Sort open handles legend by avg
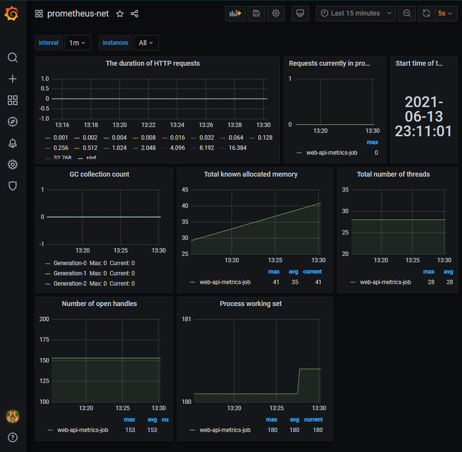 (x=152, y=420)
